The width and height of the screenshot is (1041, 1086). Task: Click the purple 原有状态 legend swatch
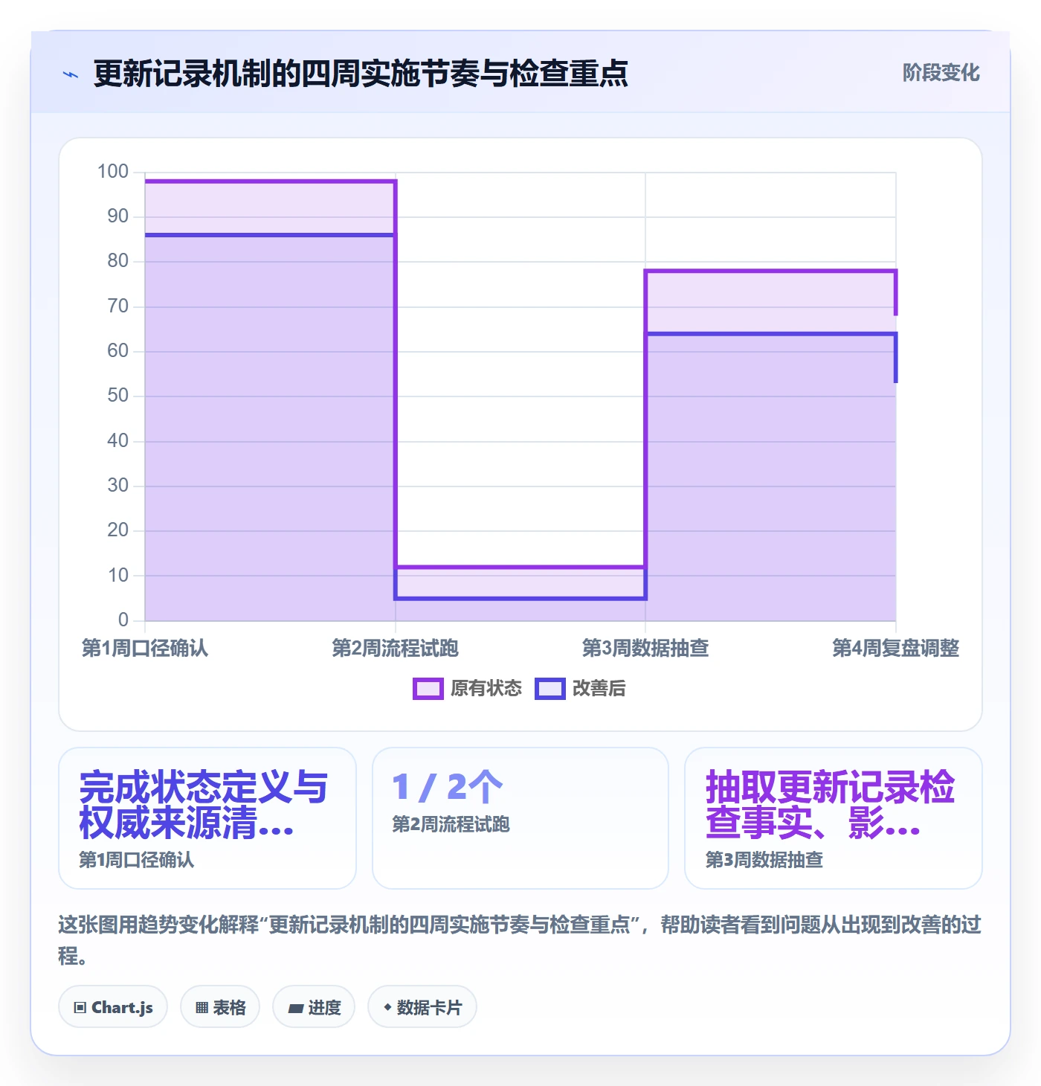pos(428,689)
